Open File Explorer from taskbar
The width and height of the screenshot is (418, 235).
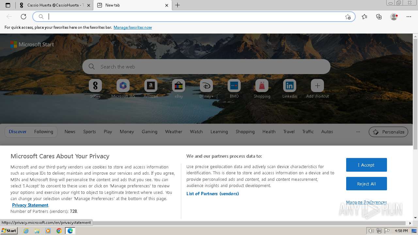pyautogui.click(x=37, y=231)
